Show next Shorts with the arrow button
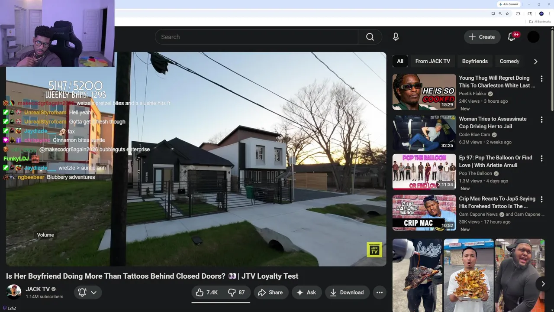This screenshot has height=312, width=554. tap(543, 284)
